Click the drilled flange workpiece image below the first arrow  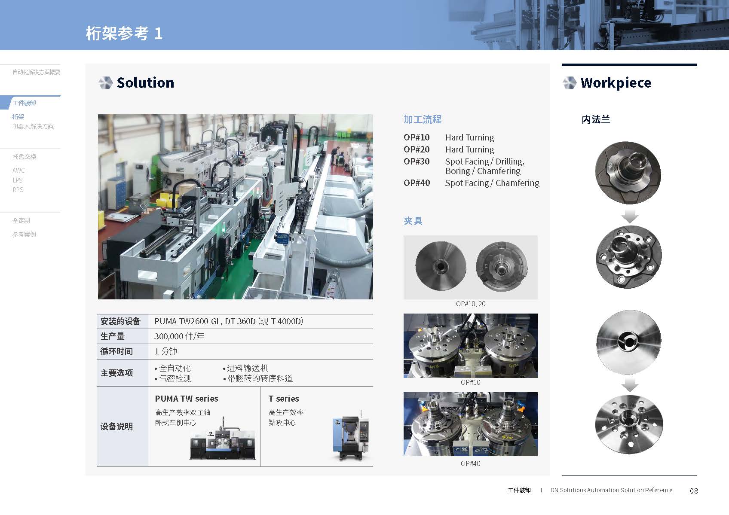(628, 256)
